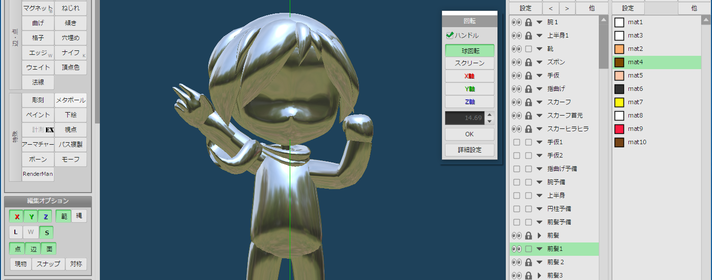Show the hidden 手仮1 object
Screen dimensions: 712x280
tap(517, 142)
